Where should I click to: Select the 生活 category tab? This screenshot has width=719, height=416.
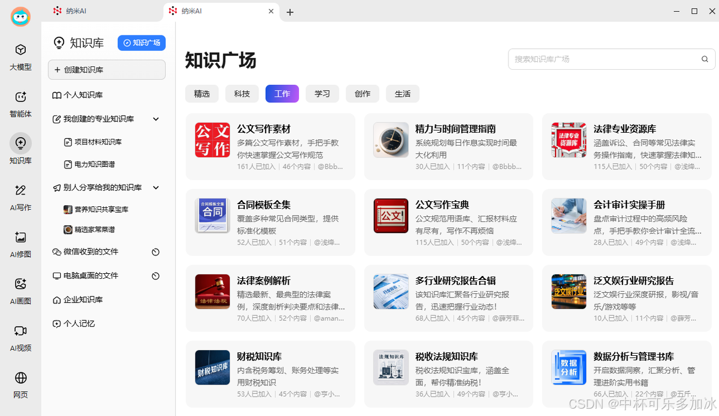[403, 94]
